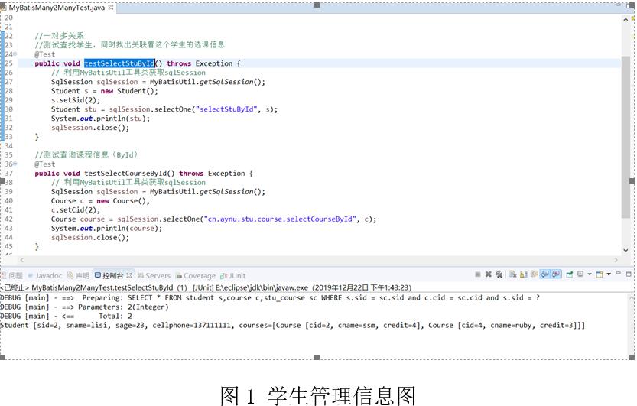Click the editor horizontal scrollbar right arrow
Viewport: 637px width, 406px height.
pyautogui.click(x=616, y=260)
